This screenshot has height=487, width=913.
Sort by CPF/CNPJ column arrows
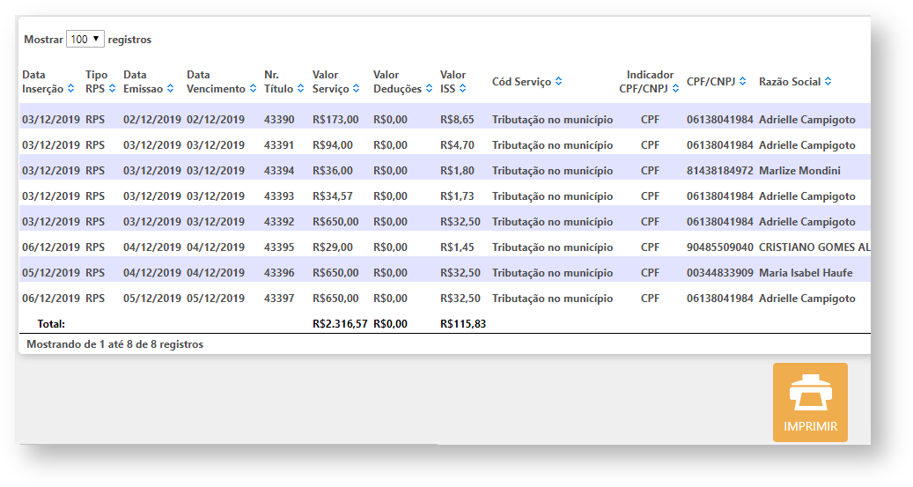pyautogui.click(x=743, y=82)
